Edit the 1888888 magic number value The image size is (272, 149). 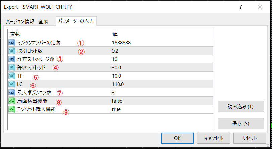121,43
